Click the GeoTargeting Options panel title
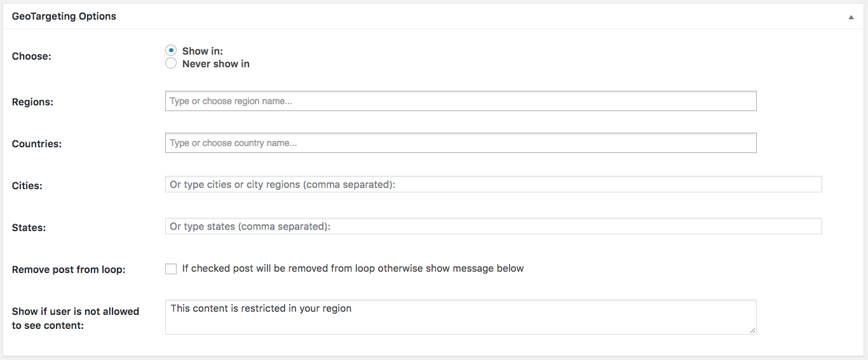This screenshot has height=360, width=868. [64, 17]
